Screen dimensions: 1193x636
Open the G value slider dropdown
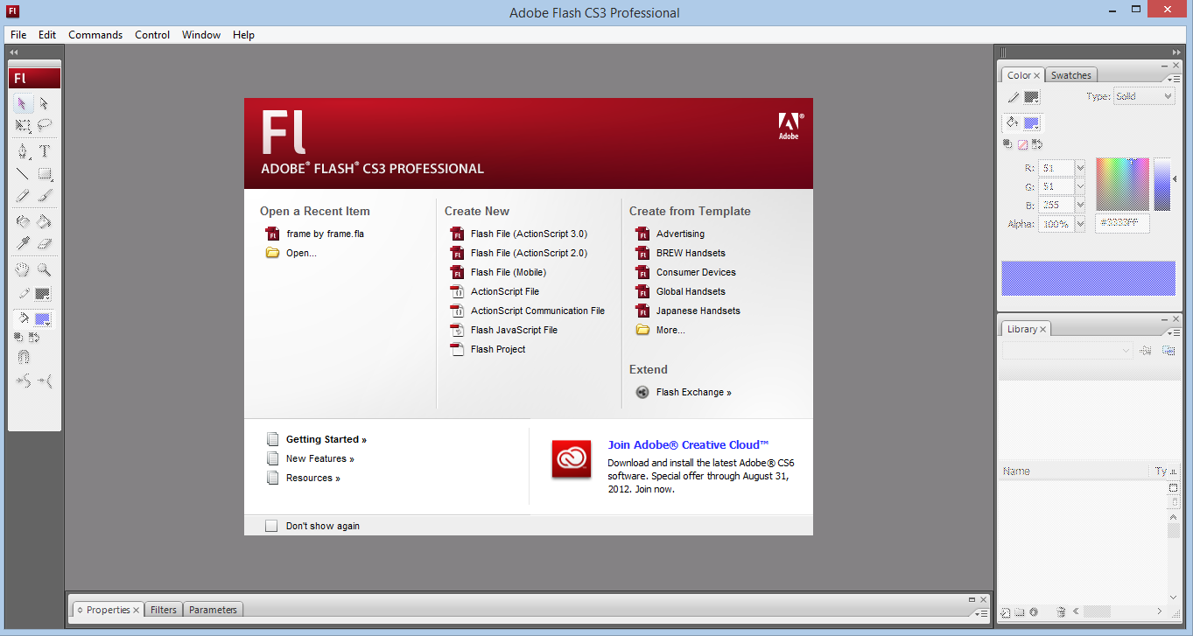coord(1080,186)
